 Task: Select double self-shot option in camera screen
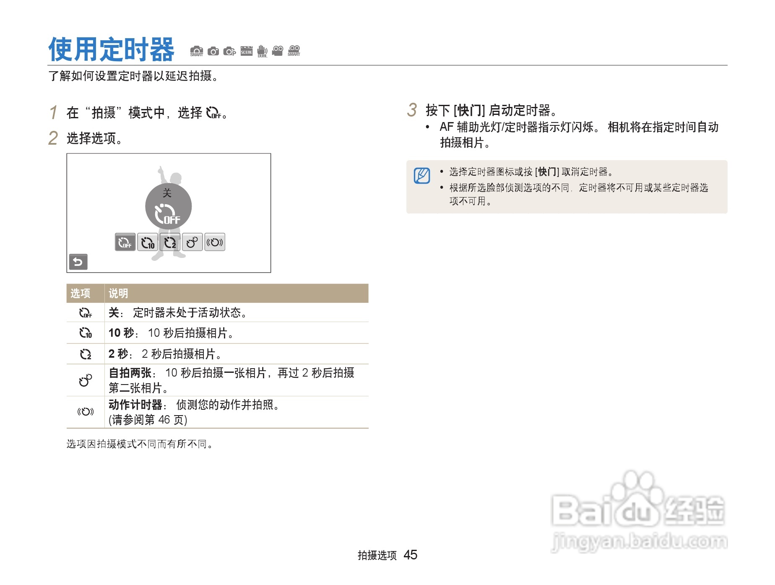click(x=192, y=242)
